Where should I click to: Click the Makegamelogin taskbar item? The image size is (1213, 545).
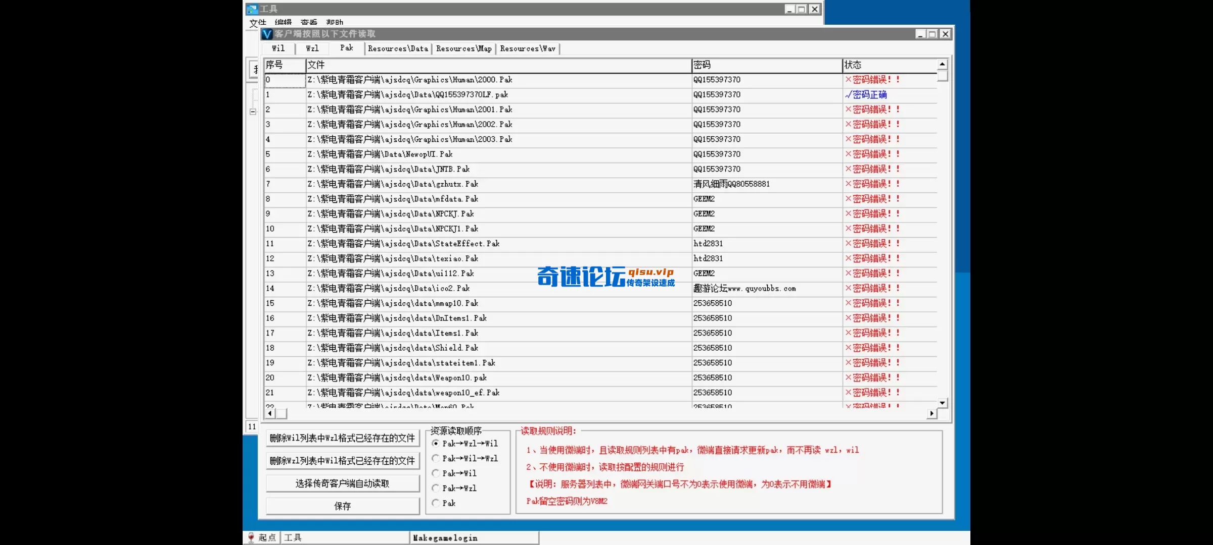click(444, 537)
